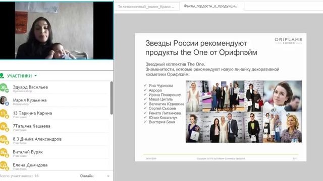Switch to the Телевизионный_ролик_Красо... tab
Image resolution: width=323 pixels, height=181 pixels.
(x=146, y=7)
